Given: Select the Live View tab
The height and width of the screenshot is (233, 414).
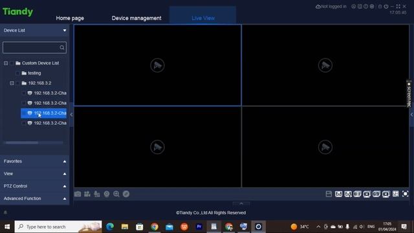Looking at the screenshot, I should (x=203, y=18).
